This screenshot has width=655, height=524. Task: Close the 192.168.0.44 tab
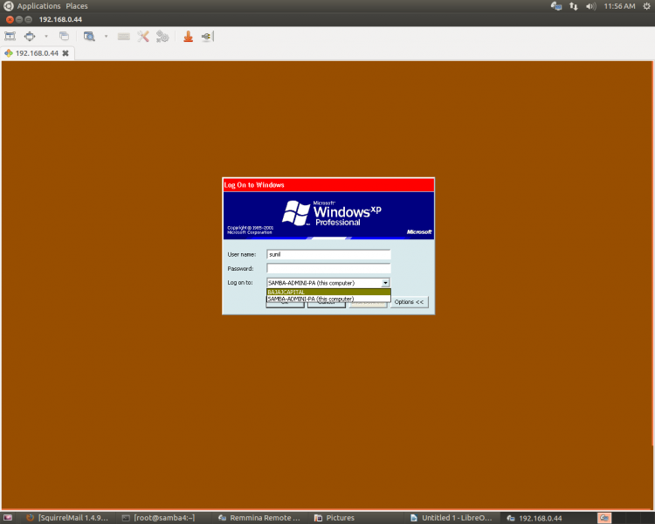click(65, 53)
